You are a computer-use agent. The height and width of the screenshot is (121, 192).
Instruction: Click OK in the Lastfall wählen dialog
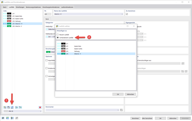coord(118,94)
